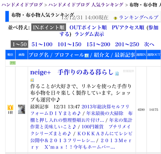The image size is (161, 154).
Task: Open the neige+ blog thumbnail image
Action: pyautogui.click(x=22, y=109)
